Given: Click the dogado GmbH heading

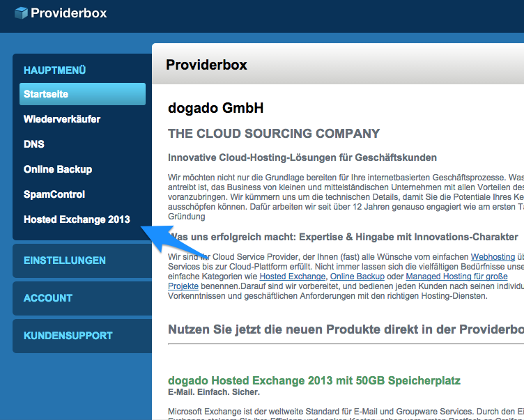Looking at the screenshot, I should 215,108.
